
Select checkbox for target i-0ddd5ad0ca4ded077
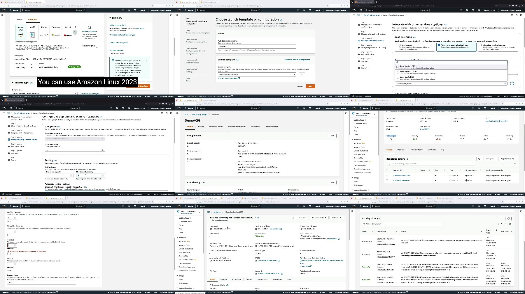click(387, 181)
